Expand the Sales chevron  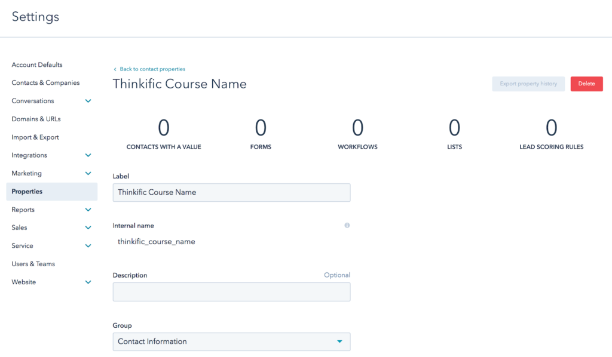tap(88, 227)
